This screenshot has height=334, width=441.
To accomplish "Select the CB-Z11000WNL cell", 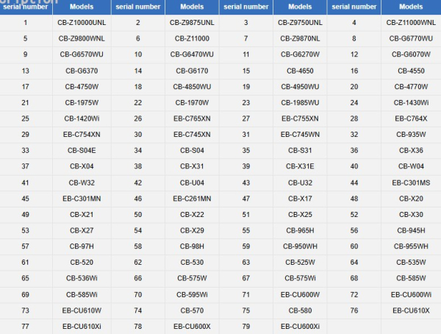I will (x=410, y=23).
